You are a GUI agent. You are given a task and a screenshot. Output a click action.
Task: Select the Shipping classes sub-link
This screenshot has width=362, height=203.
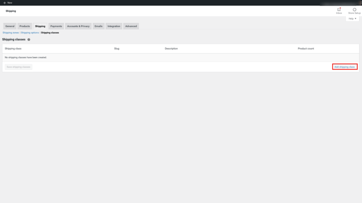(50, 32)
